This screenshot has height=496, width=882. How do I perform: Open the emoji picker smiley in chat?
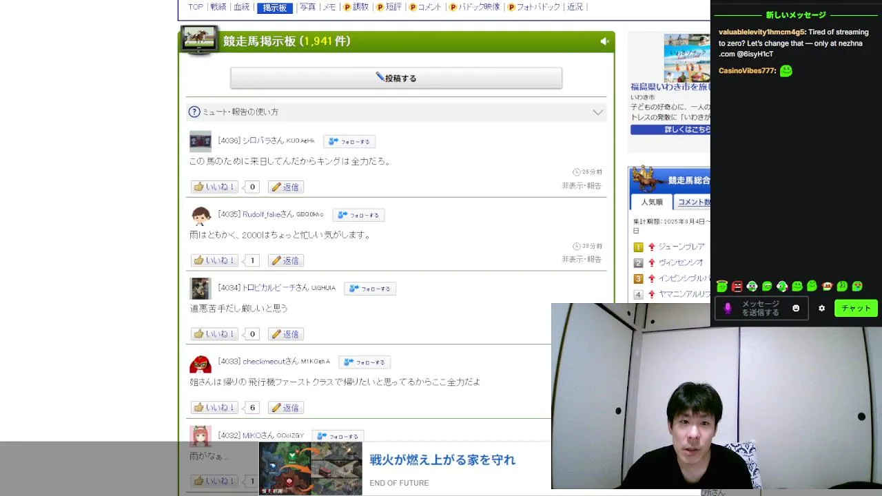pyautogui.click(x=796, y=308)
